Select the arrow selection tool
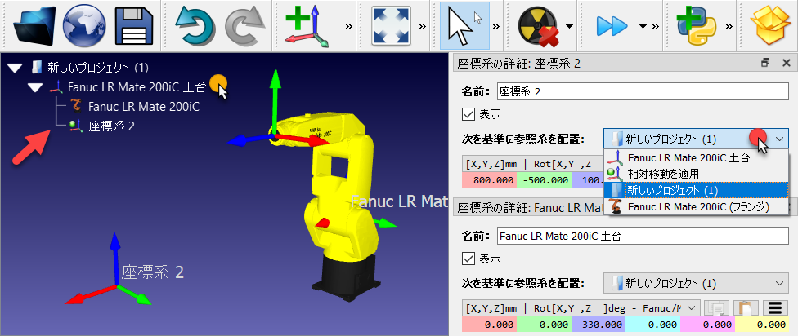Image resolution: width=798 pixels, height=336 pixels. 464,25
